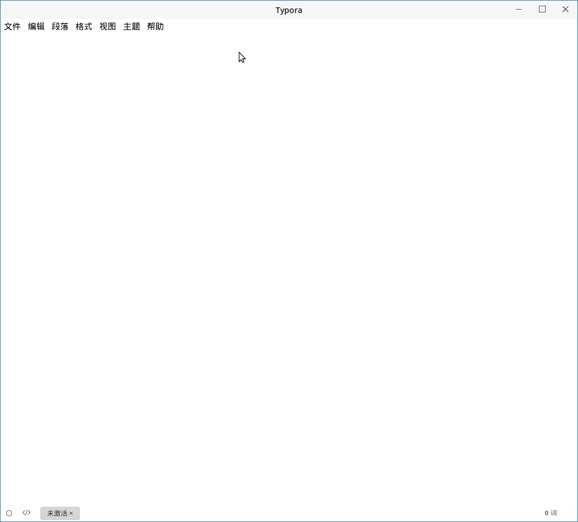Screen dimensions: 578x522
Task: Open the 帮助 menu
Action: [x=155, y=27]
